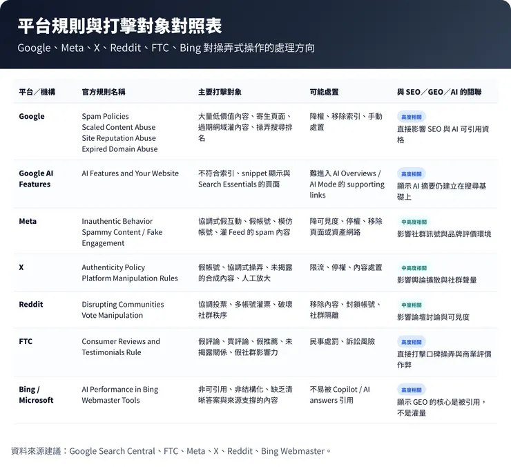Click 降可見度、停權、移除 cell
This screenshot has height=467, width=511.
tap(346, 227)
